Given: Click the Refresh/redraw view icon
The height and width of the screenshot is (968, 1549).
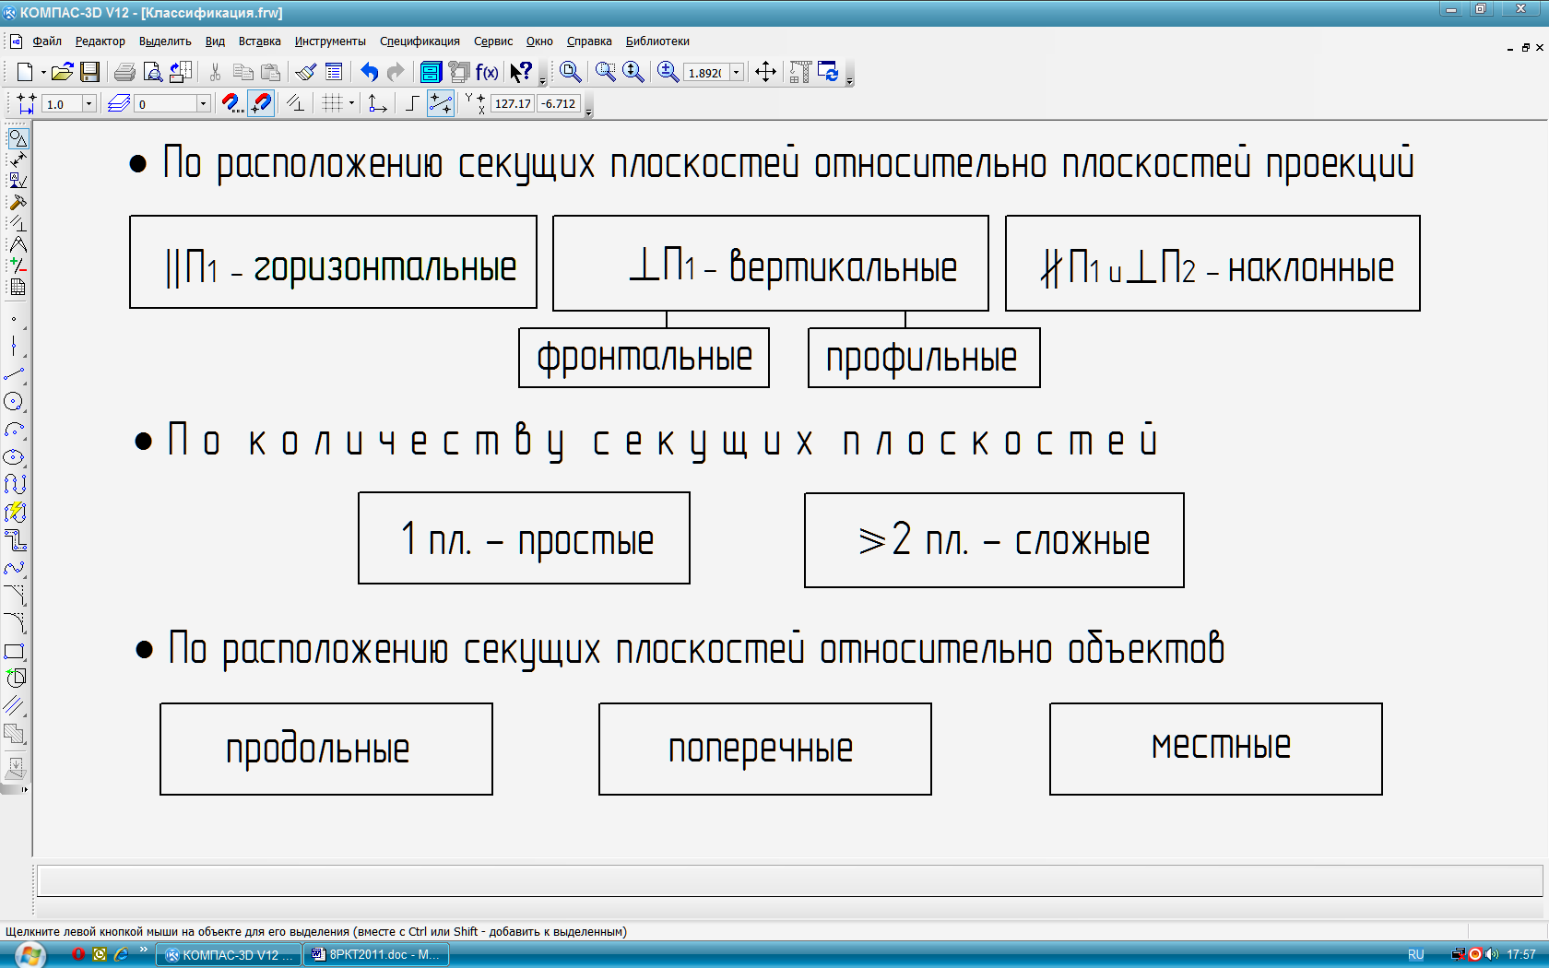Looking at the screenshot, I should (x=829, y=72).
